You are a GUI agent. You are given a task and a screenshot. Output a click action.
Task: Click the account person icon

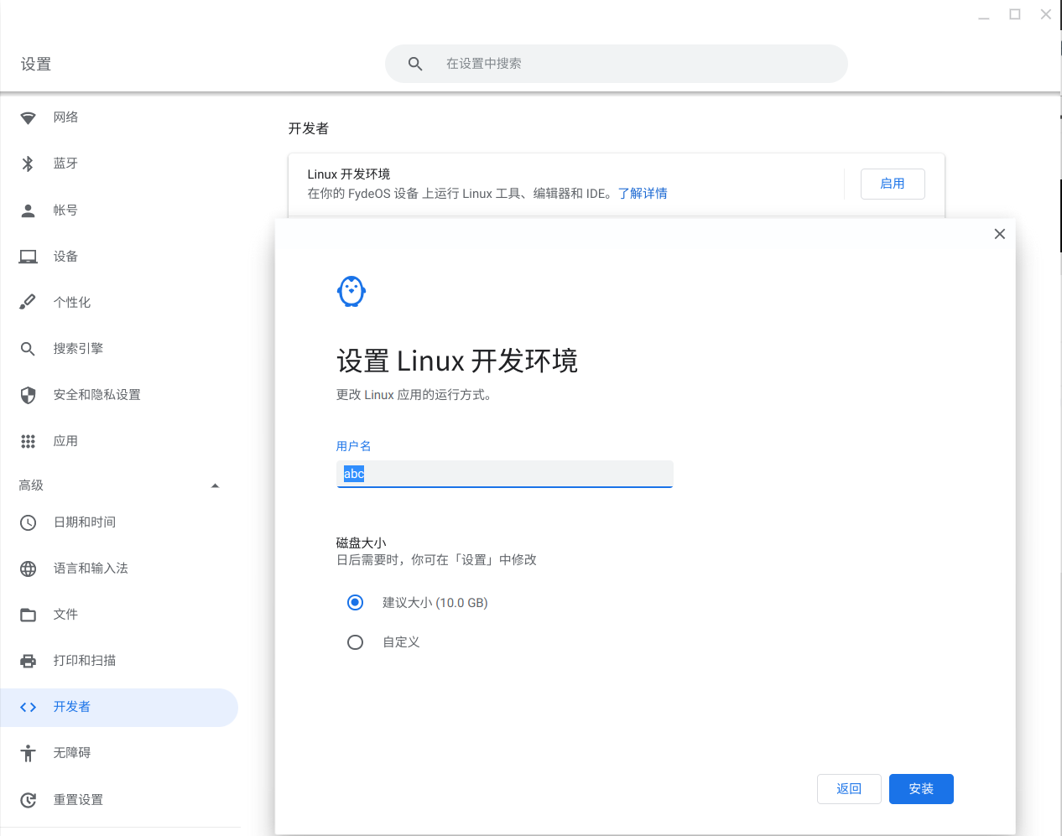(x=28, y=210)
